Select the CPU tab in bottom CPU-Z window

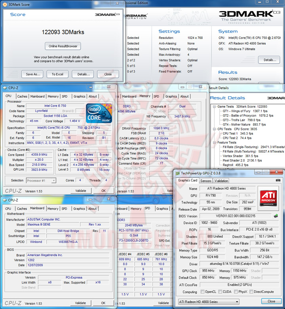point(8,209)
